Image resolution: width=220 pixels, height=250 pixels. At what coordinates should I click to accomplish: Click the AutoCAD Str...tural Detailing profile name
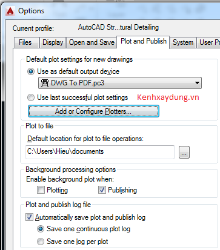point(118,27)
